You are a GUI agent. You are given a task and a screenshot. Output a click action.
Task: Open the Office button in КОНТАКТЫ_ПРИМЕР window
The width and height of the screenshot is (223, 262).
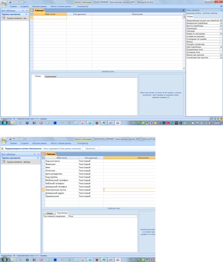[4, 140]
